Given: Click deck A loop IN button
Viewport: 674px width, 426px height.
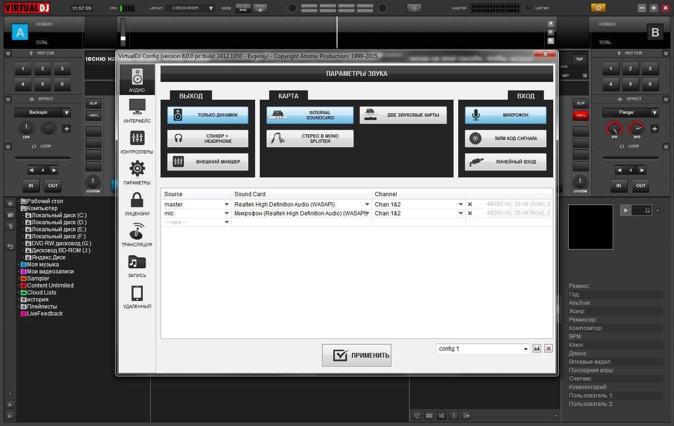Looking at the screenshot, I should click(x=30, y=185).
